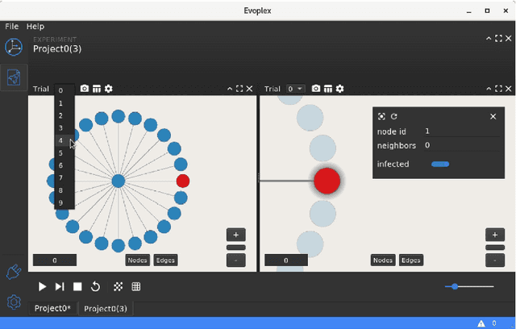Edit the node id field
This screenshot has width=516, height=329.
(x=462, y=131)
